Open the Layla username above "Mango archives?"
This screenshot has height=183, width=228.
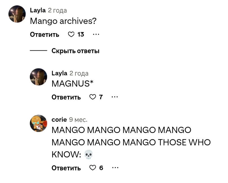click(38, 10)
